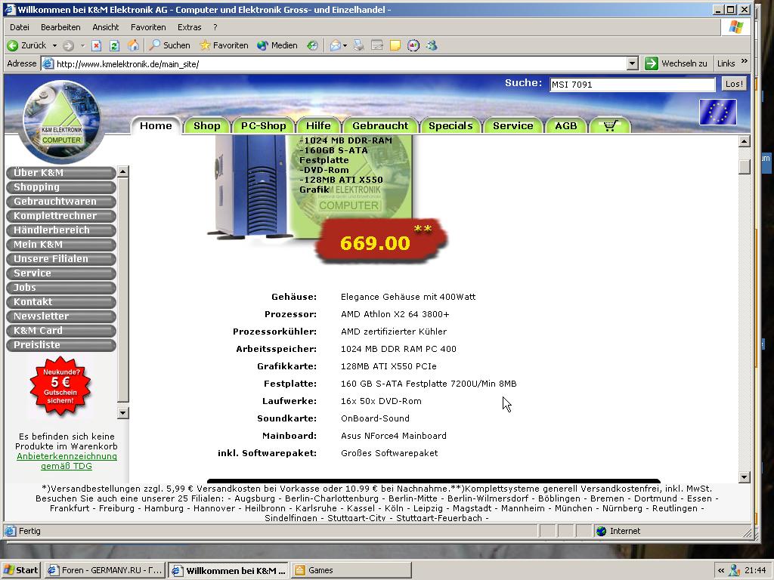
Task: Click the page's vertical scrollbar down arrow
Action: point(744,477)
